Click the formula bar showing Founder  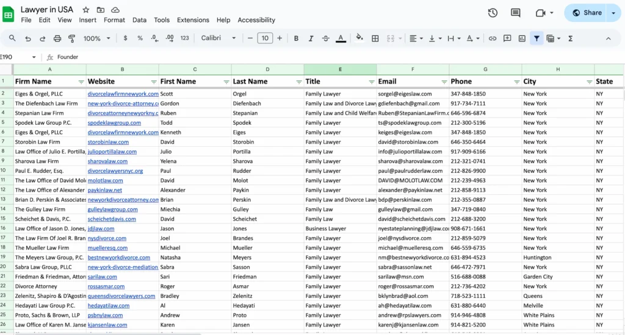[x=339, y=57]
